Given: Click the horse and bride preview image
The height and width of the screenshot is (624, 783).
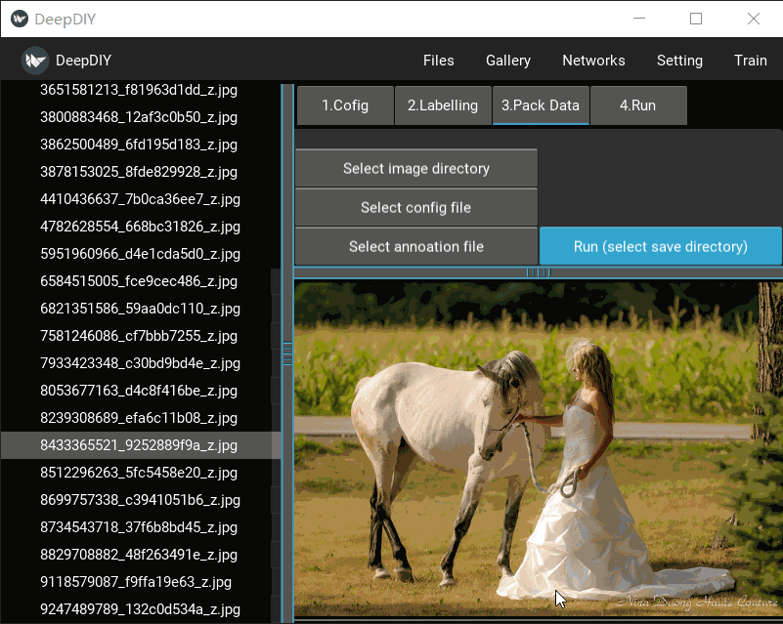Looking at the screenshot, I should pos(539,449).
